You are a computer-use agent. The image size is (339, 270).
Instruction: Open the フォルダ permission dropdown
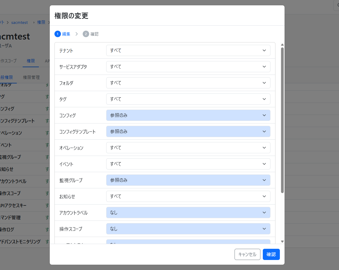tap(188, 83)
